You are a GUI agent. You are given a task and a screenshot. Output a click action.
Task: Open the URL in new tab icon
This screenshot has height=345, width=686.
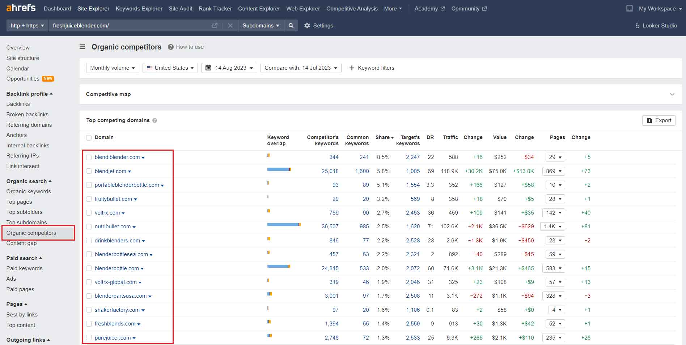pyautogui.click(x=215, y=26)
